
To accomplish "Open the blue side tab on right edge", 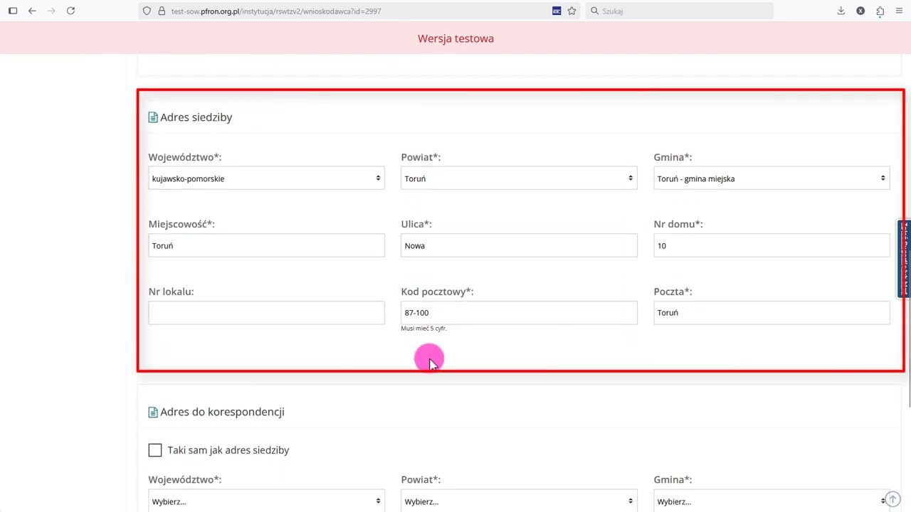I will (905, 259).
